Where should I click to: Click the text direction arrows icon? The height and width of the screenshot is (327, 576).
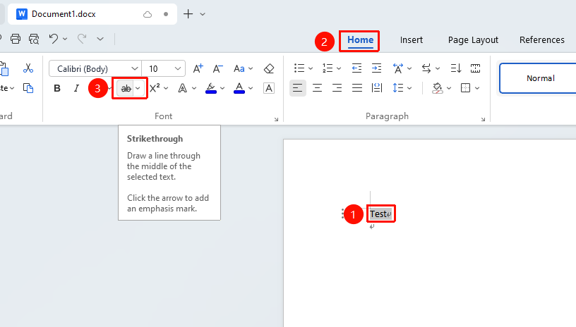point(426,68)
